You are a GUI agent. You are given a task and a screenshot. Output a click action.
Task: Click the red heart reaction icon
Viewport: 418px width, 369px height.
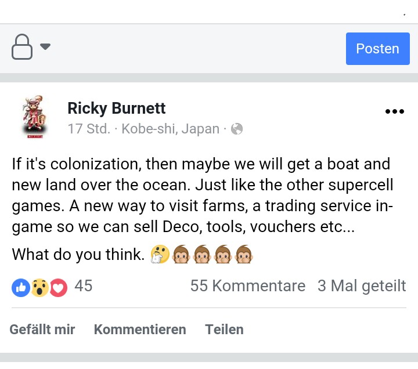pos(59,287)
